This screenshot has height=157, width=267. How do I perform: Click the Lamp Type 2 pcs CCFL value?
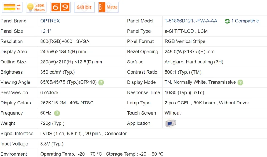pyautogui.click(x=207, y=103)
